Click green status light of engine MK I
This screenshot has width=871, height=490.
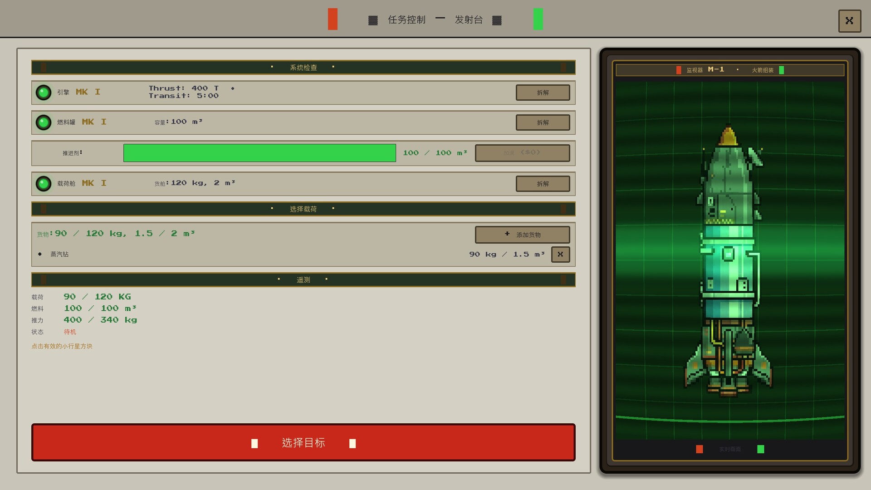click(44, 93)
